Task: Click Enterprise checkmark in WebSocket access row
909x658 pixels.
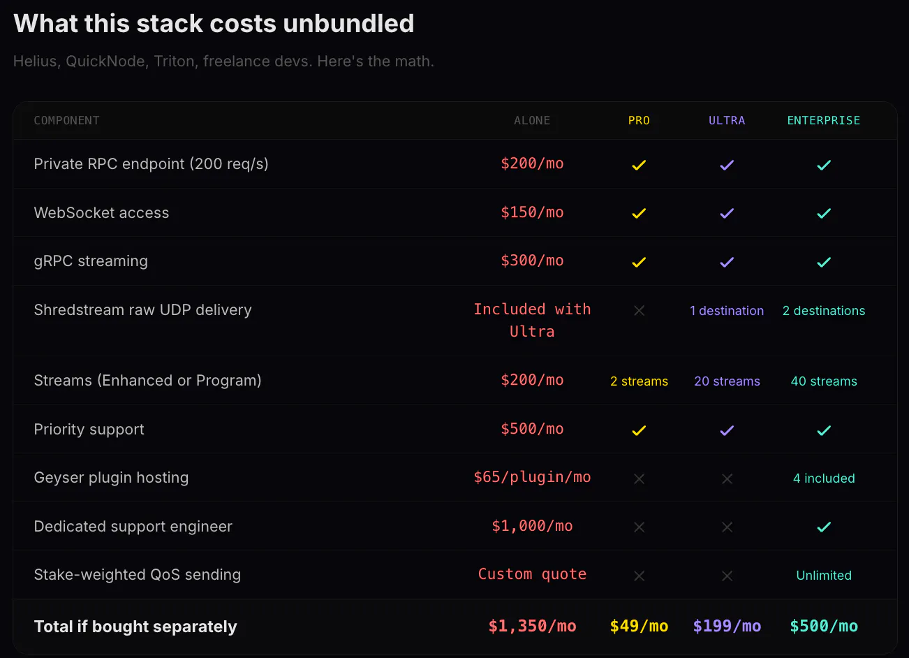Action: 824,213
